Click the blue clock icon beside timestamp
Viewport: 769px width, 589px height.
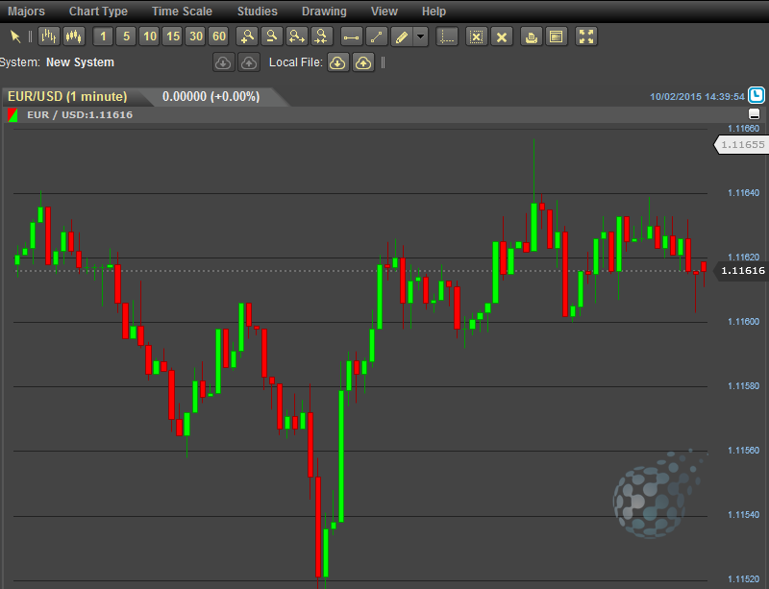[x=757, y=95]
